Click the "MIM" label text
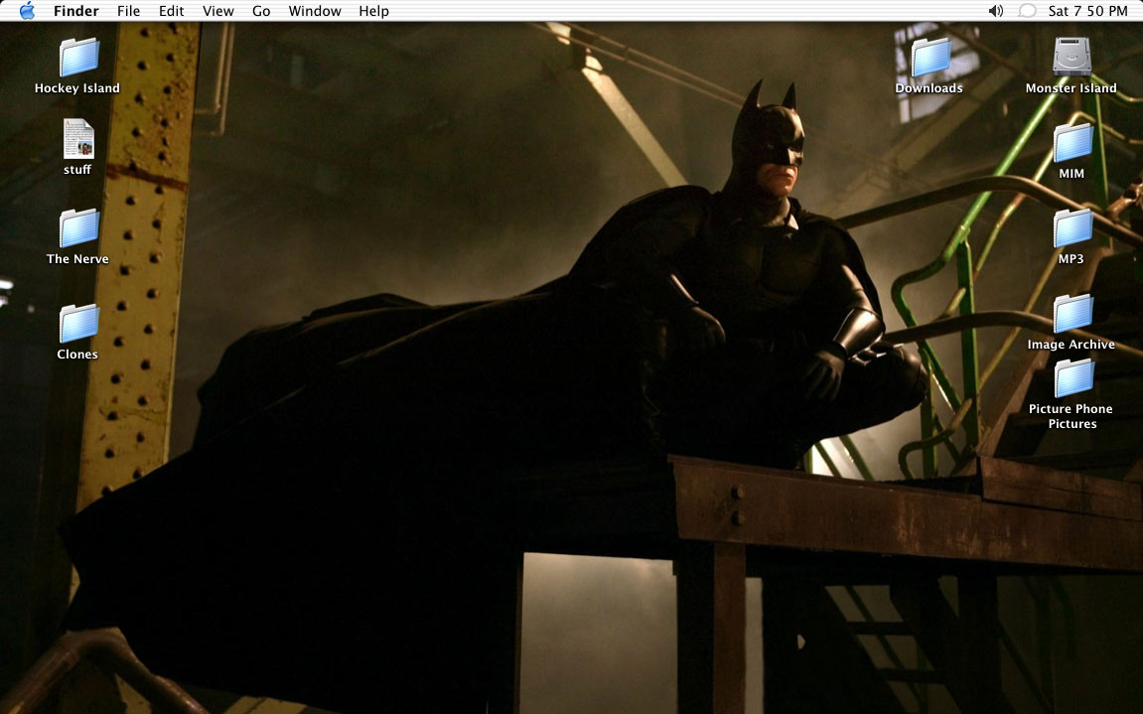The height and width of the screenshot is (714, 1143). click(x=1071, y=174)
